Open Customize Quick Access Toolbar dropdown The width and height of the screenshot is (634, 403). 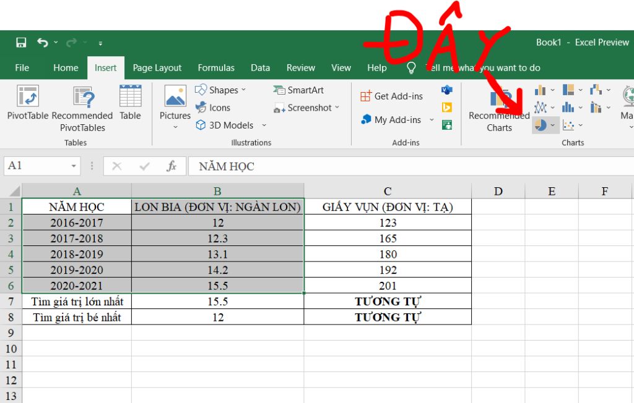coord(100,43)
